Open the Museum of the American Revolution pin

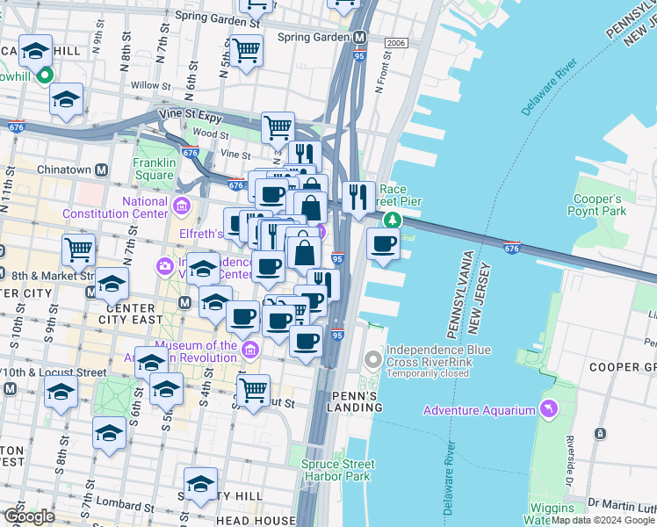250,350
